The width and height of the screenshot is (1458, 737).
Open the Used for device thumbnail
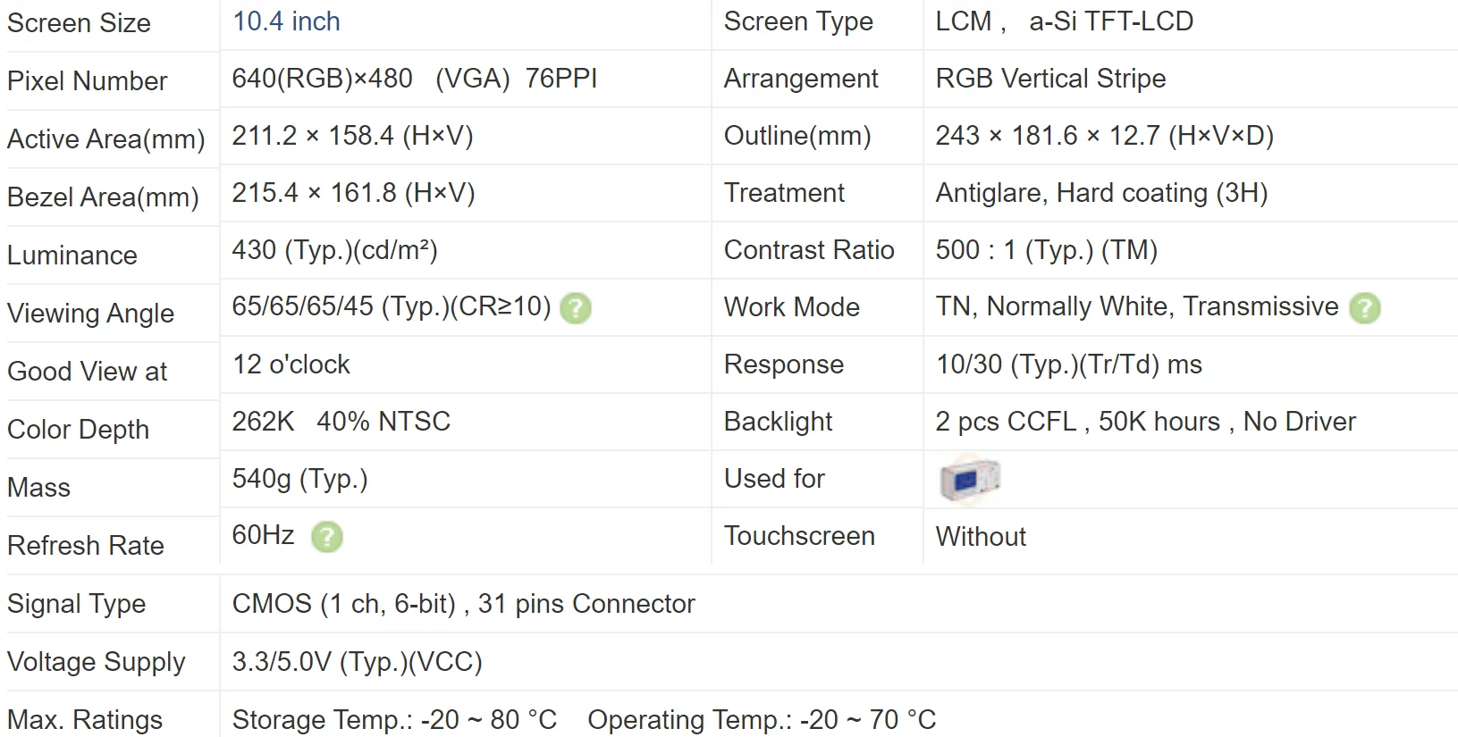click(970, 479)
